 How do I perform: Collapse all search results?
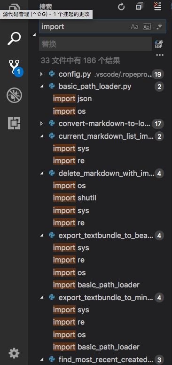(x=140, y=7)
